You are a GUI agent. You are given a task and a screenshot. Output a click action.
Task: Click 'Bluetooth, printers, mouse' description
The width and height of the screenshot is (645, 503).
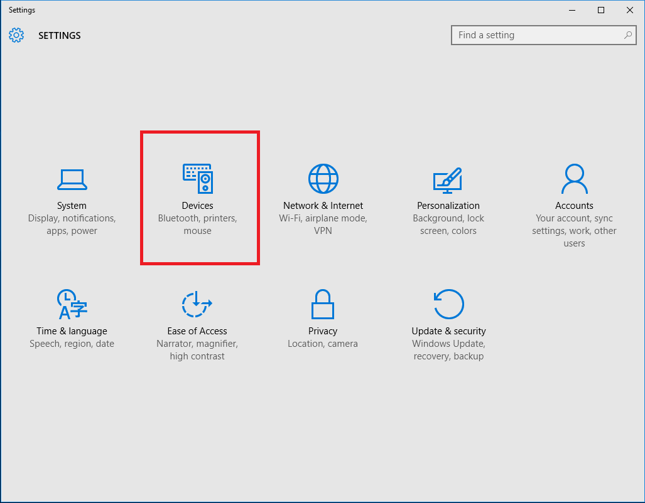[197, 225]
